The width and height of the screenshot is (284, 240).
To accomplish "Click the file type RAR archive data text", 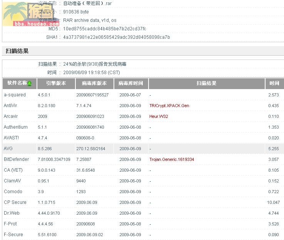I will 90,20.
